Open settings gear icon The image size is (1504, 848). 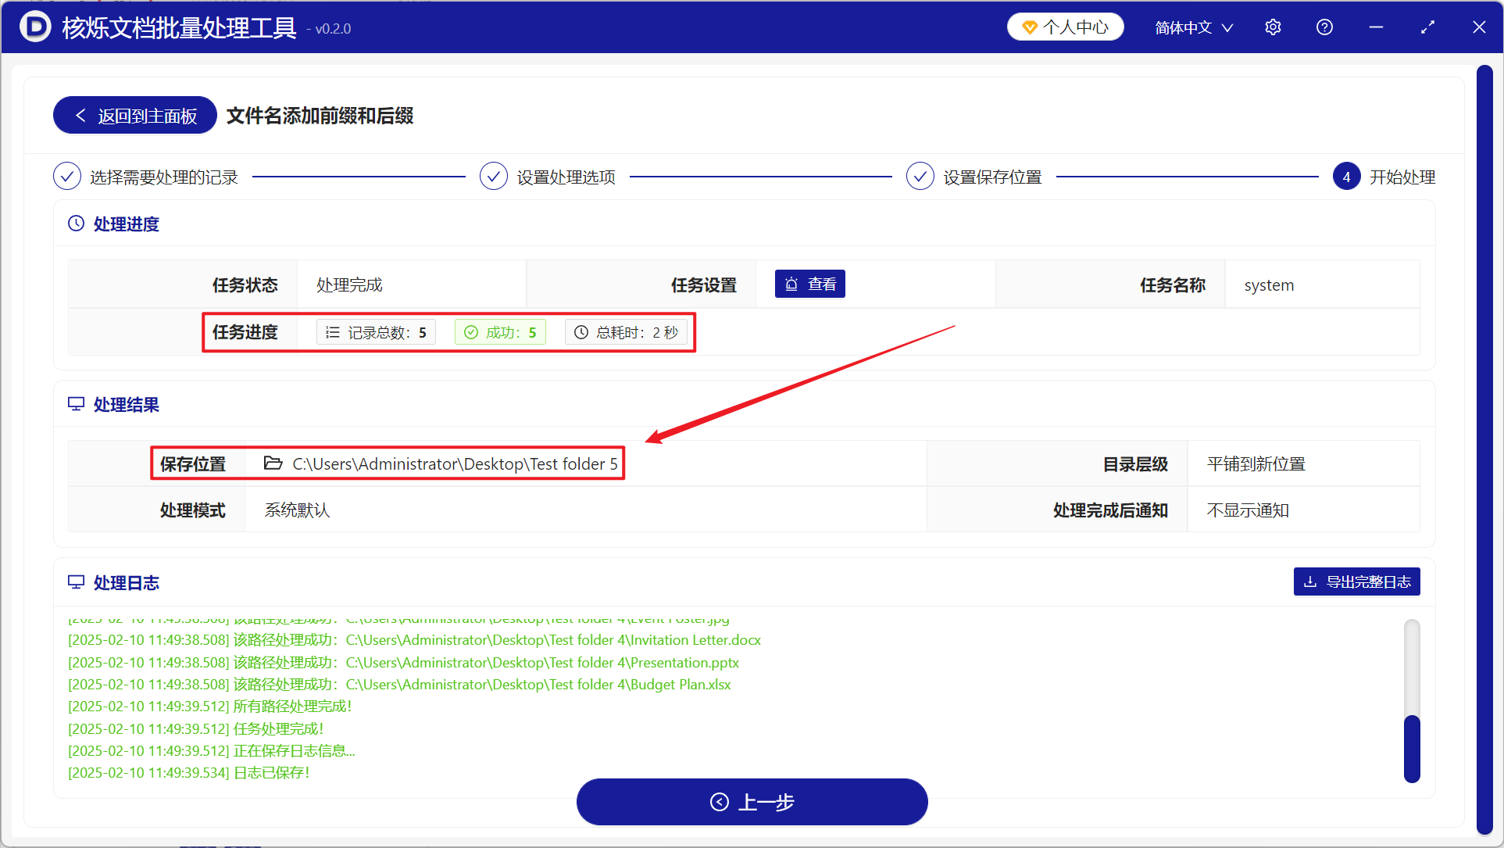click(1273, 27)
